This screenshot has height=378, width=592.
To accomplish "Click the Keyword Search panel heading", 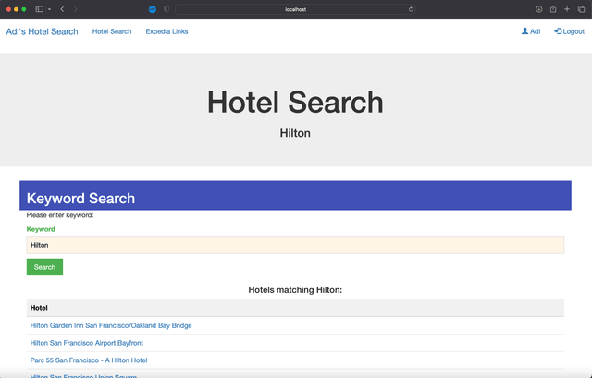I will (x=80, y=199).
